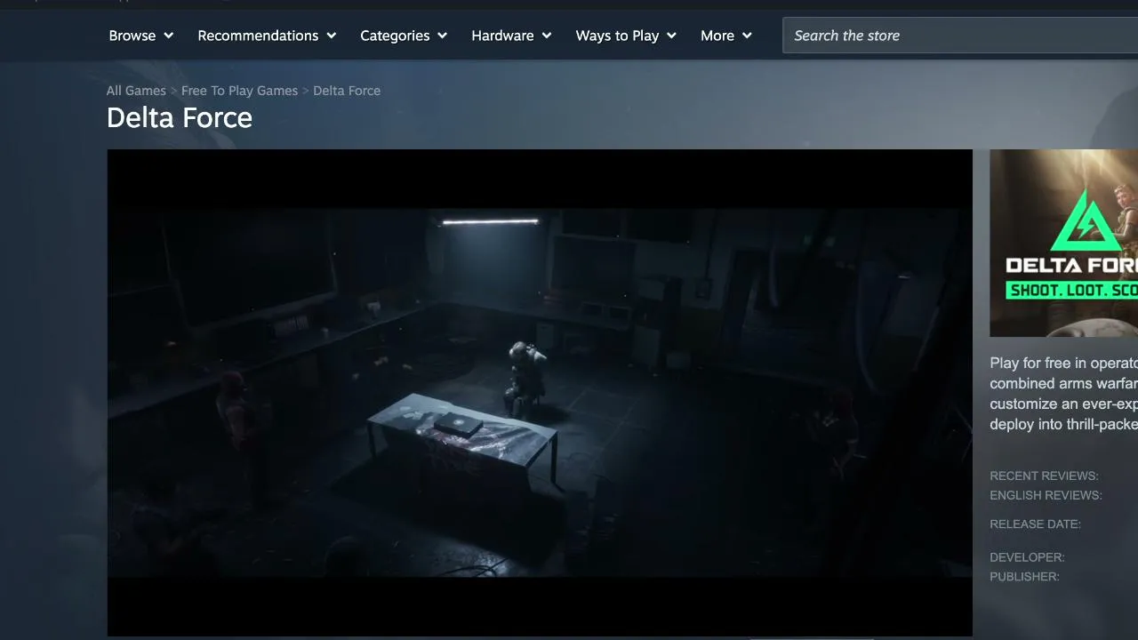The height and width of the screenshot is (640, 1138).
Task: Click the RELEASE DATE label
Action: 1035,524
